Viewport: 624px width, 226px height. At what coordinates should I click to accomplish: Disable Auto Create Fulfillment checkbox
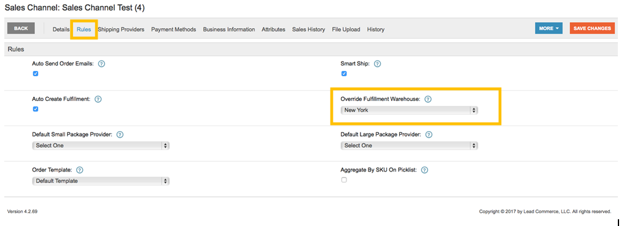(36, 109)
